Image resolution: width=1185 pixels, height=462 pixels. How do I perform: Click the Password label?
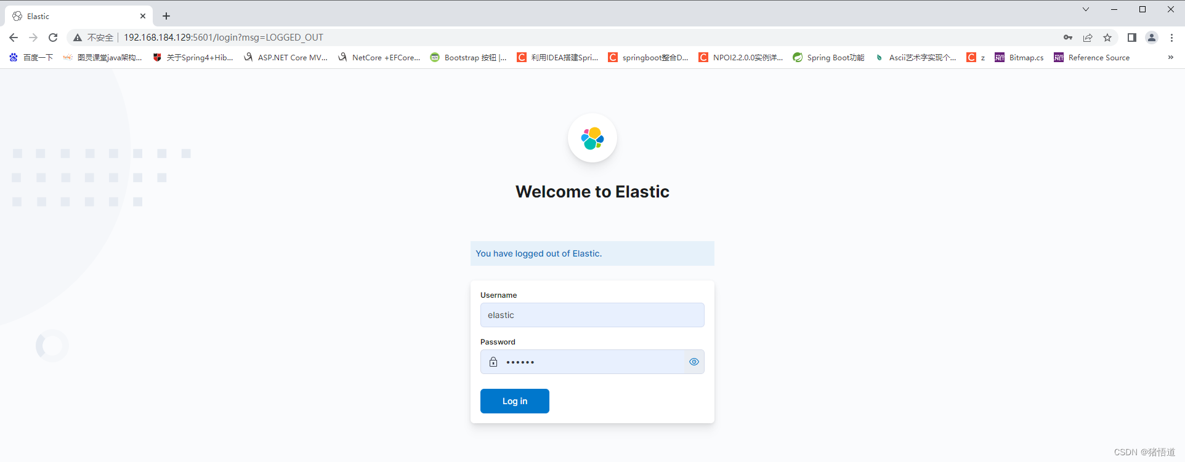498,342
